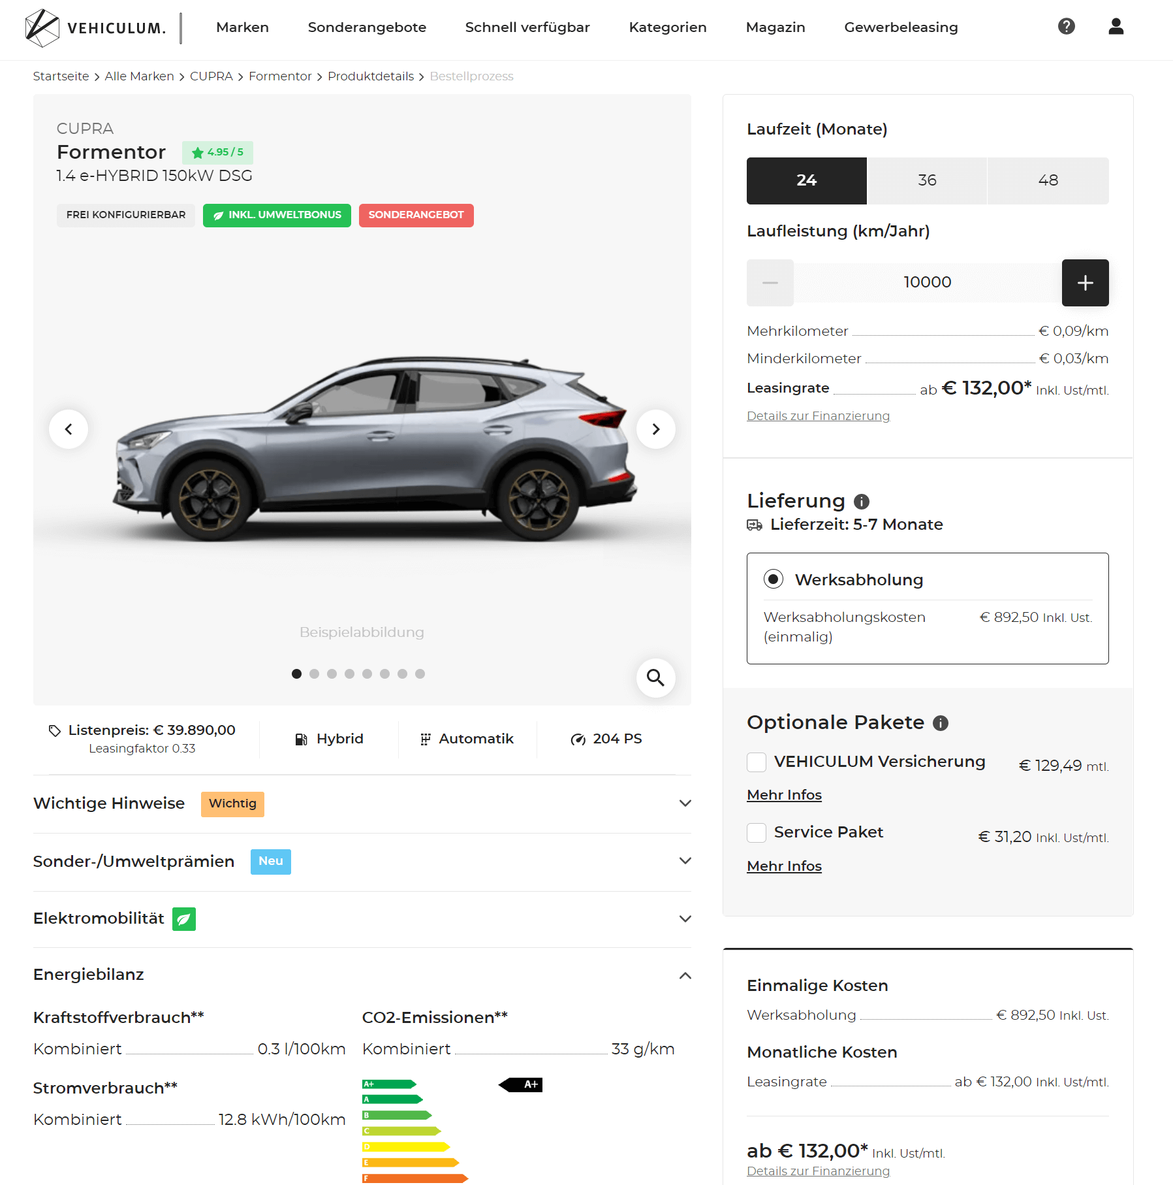The height and width of the screenshot is (1185, 1173).
Task: Open Gewerbeleasing menu
Action: [x=901, y=27]
